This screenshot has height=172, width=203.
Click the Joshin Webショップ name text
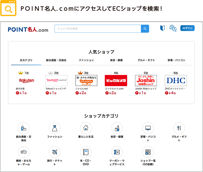pos(146,89)
